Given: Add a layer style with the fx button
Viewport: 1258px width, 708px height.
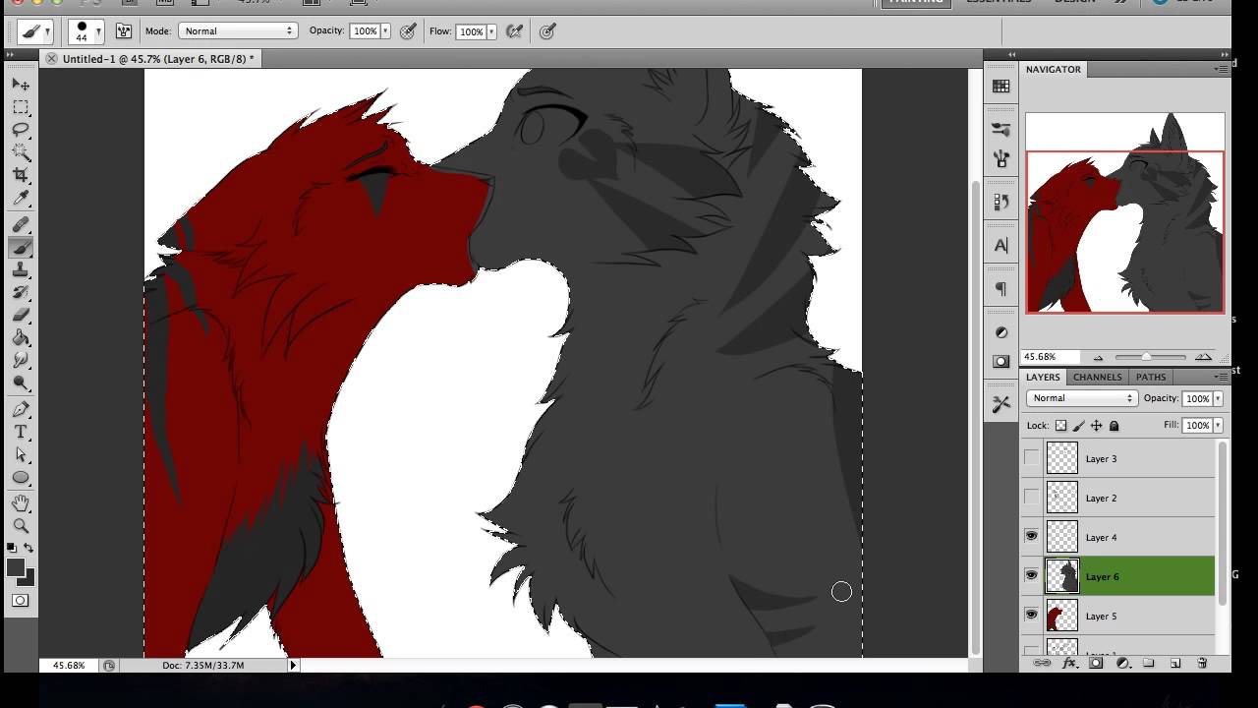Looking at the screenshot, I should (x=1070, y=664).
